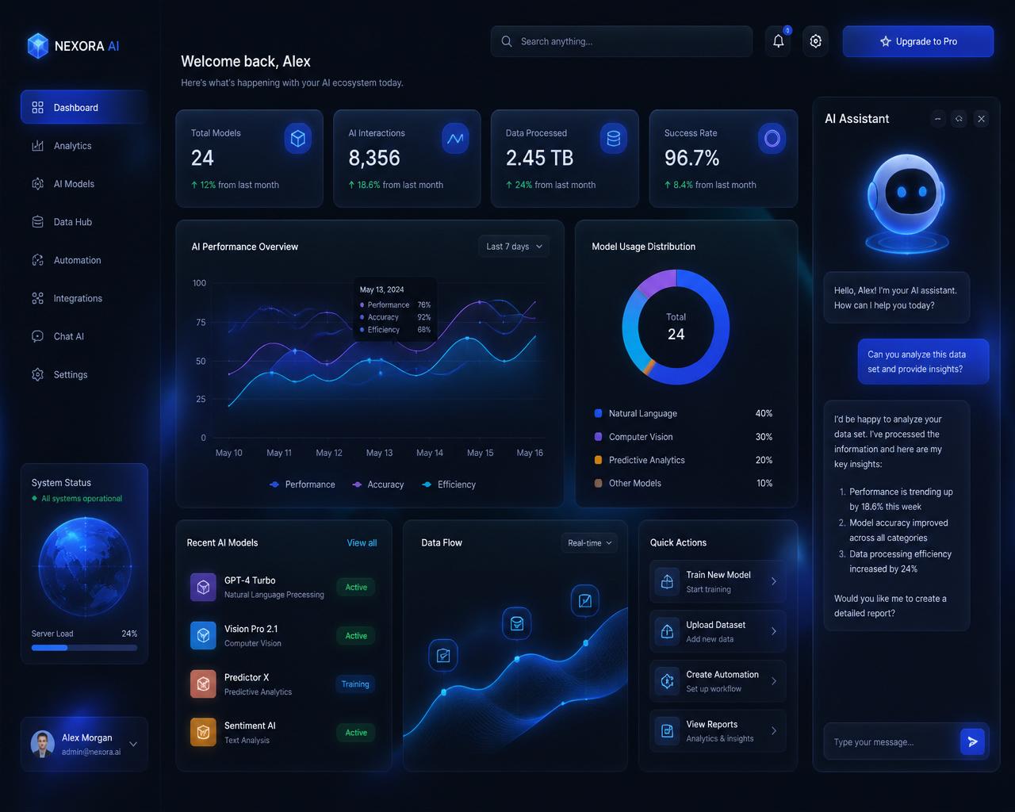Click the Predictor X model icon

[203, 684]
